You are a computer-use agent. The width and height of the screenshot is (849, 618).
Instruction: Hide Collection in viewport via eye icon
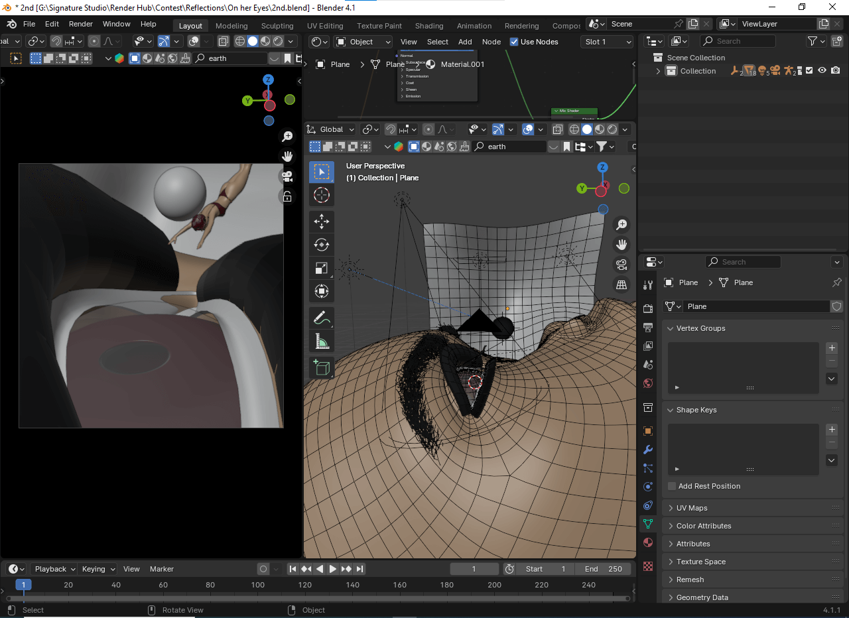point(822,71)
